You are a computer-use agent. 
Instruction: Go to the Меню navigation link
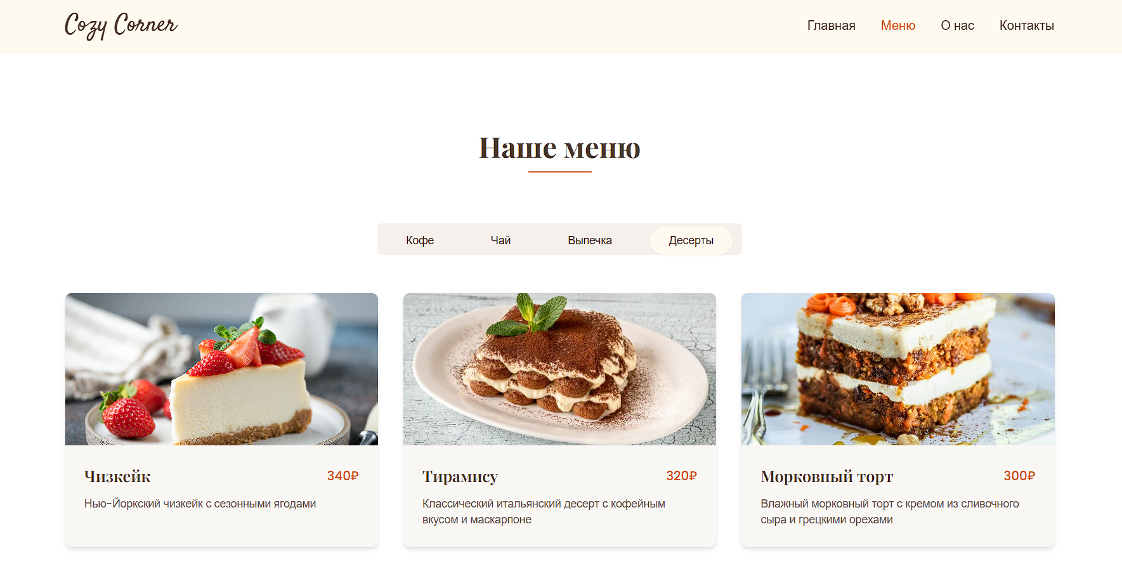click(x=897, y=26)
